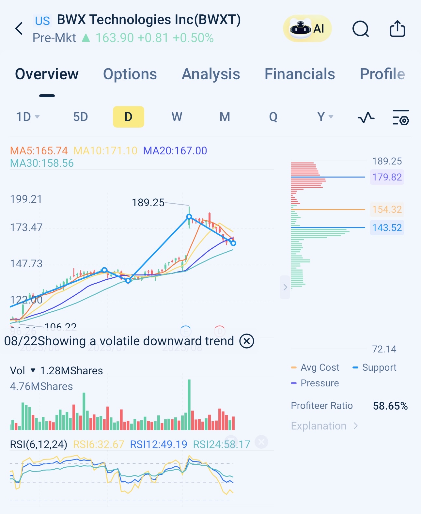Select the 5D timeframe button
Screen dimensions: 421x514
pyautogui.click(x=80, y=117)
